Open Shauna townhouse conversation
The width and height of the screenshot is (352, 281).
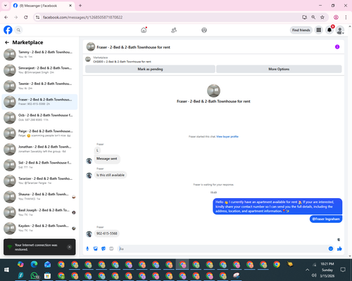[39, 197]
